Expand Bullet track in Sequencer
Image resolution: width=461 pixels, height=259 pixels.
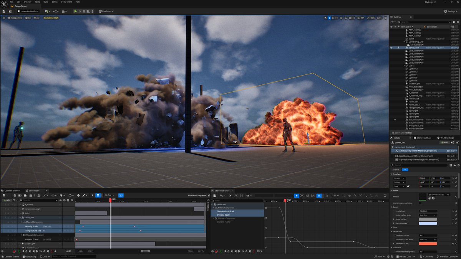tap(20, 213)
